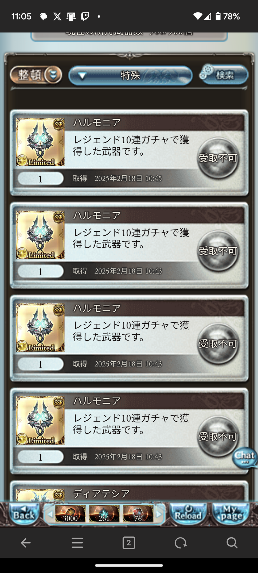Viewport: 258px width, 573px height.
Task: Open the Chat bubble
Action: [245, 457]
